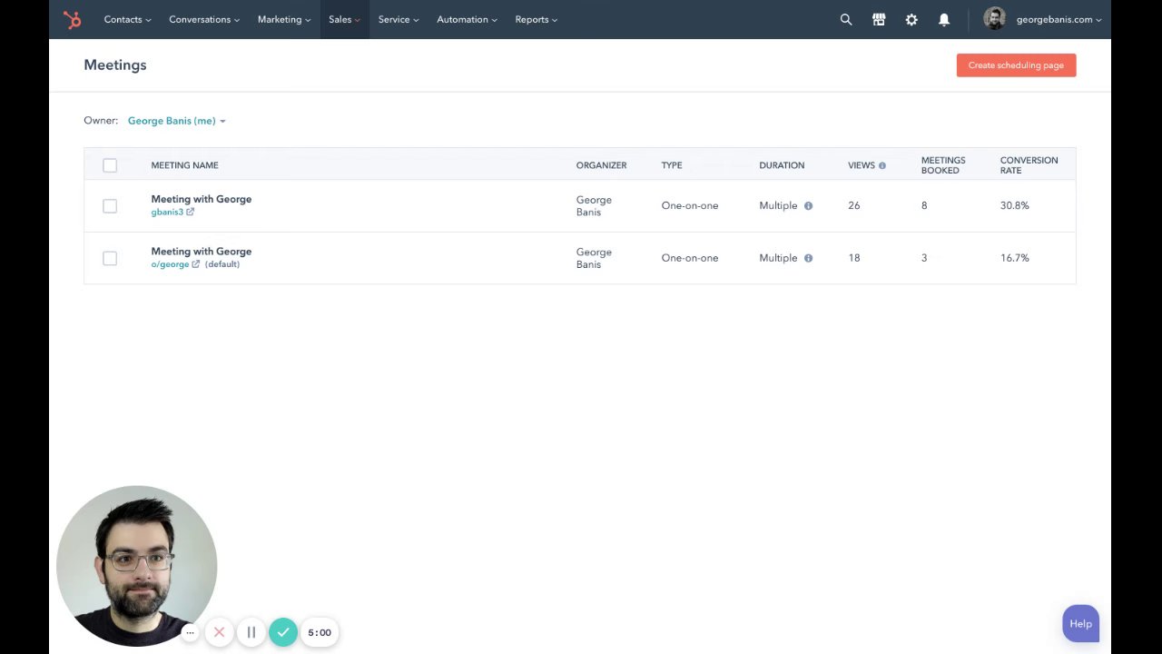Select the gbanis3 meeting row checkbox
Screen dimensions: 1162x654
pos(110,206)
